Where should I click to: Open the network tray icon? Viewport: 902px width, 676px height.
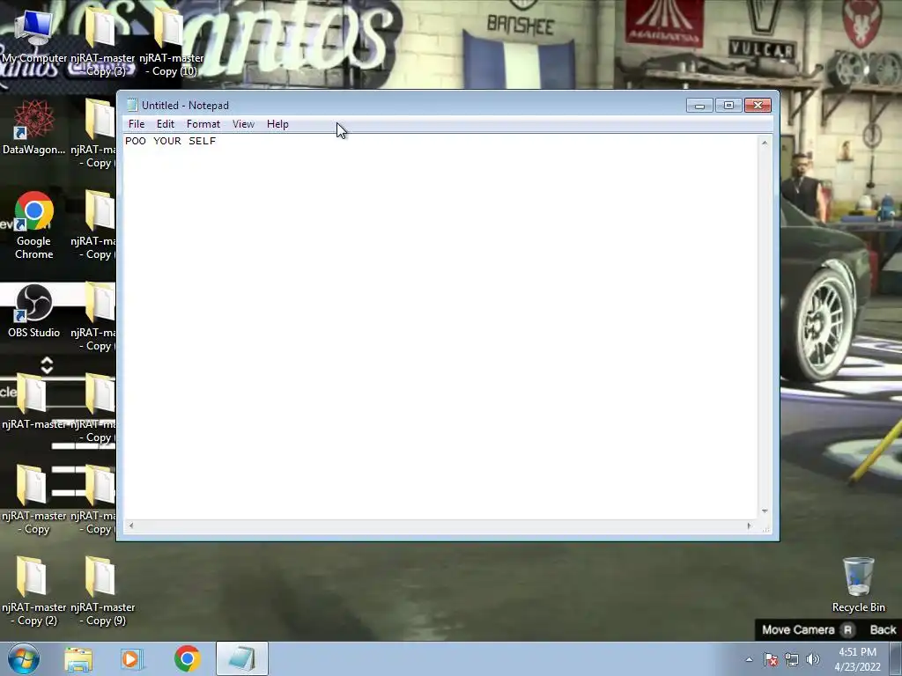[x=792, y=659]
